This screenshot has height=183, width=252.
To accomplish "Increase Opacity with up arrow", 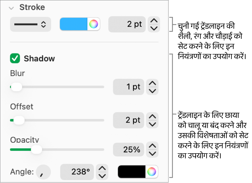I will click(152, 146).
